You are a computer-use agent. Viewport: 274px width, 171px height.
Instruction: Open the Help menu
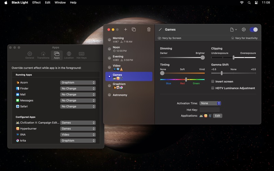click(x=73, y=2)
